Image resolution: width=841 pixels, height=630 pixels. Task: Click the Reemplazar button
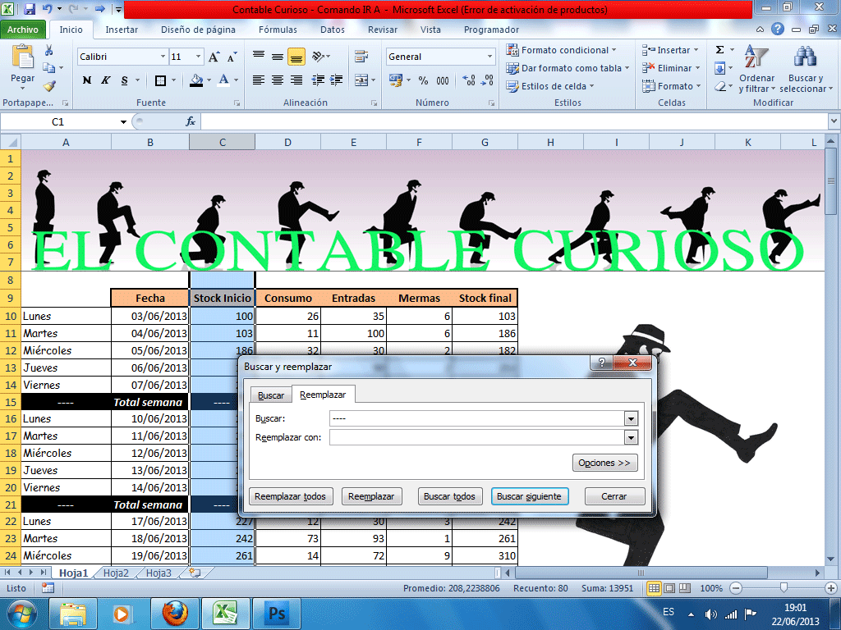(x=371, y=496)
